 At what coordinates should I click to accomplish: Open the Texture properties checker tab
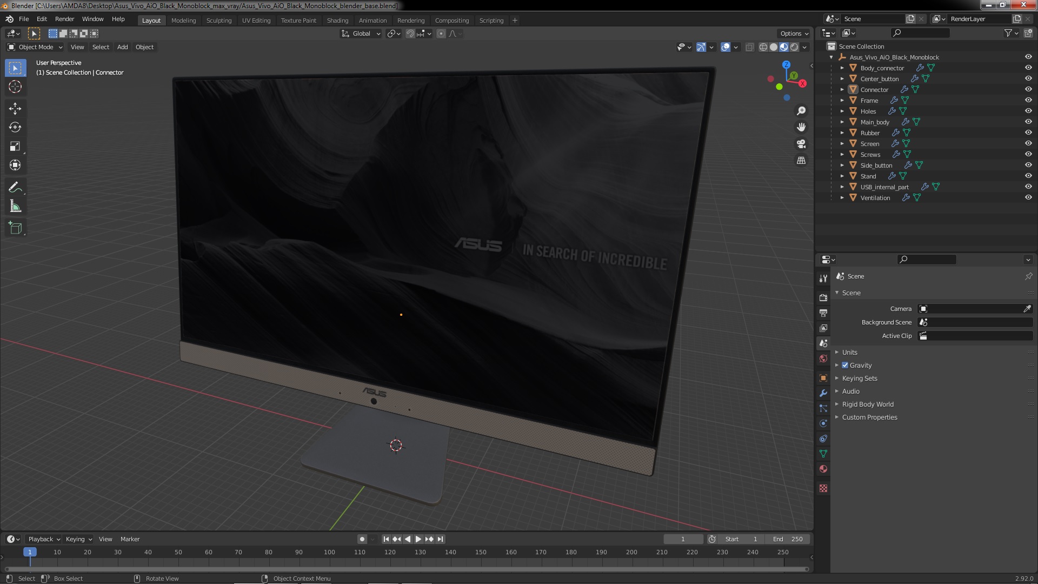tap(823, 488)
